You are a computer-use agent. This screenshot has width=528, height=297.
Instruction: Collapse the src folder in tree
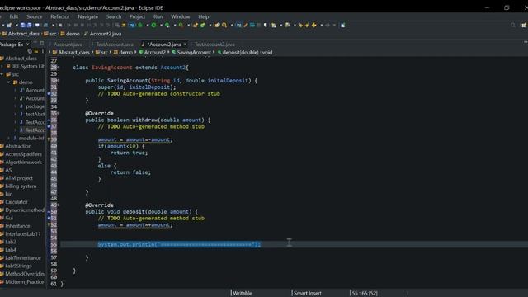(2, 74)
